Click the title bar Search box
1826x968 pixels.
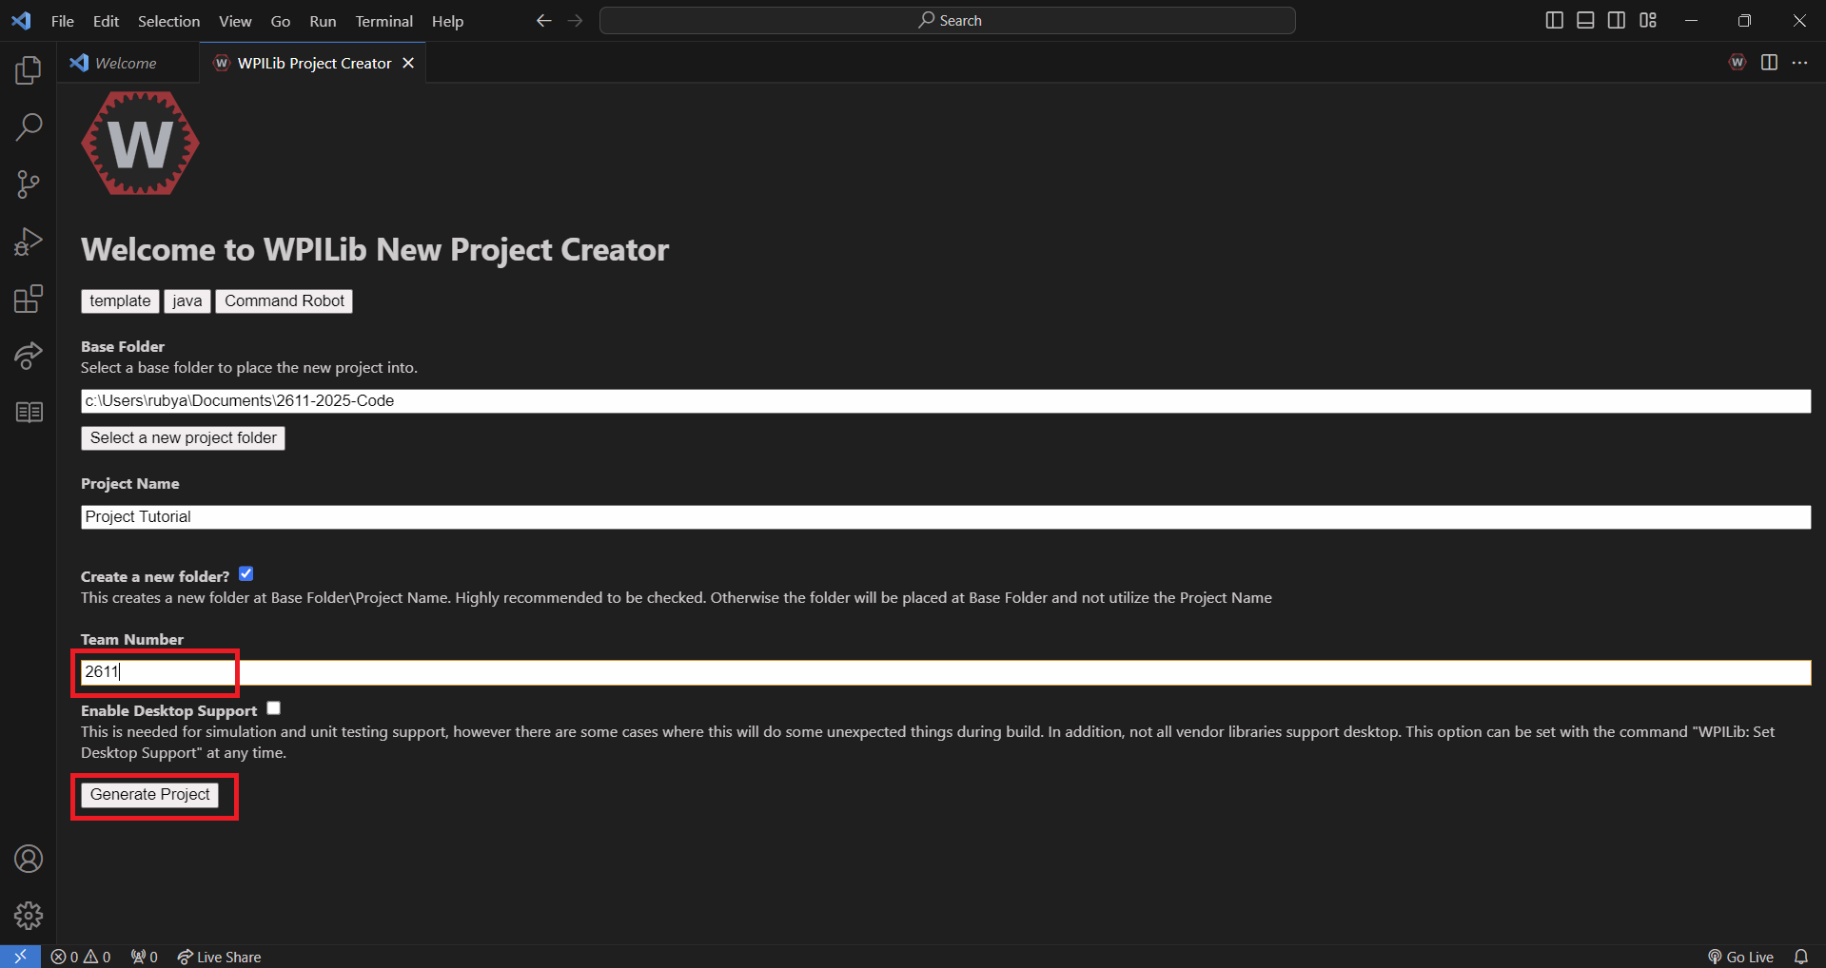click(x=948, y=21)
